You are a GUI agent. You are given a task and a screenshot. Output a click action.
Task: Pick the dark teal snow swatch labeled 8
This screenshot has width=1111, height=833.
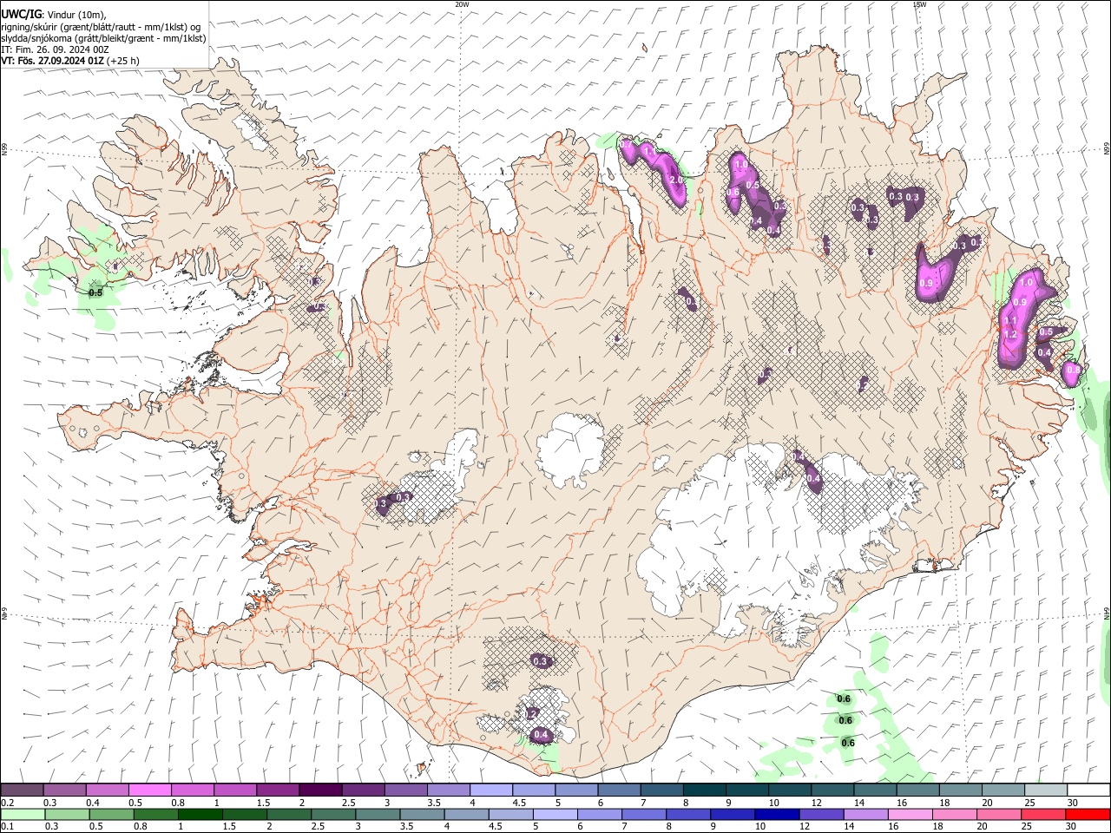point(704,790)
